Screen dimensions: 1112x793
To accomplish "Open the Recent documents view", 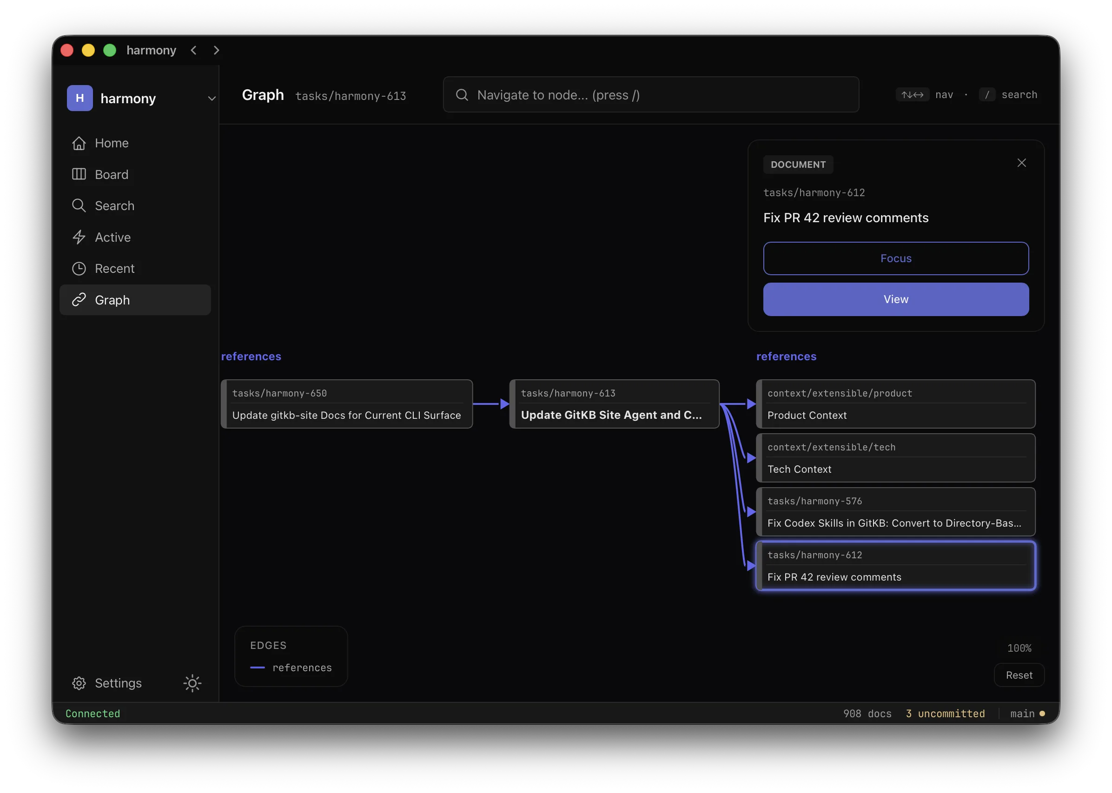I will point(135,269).
